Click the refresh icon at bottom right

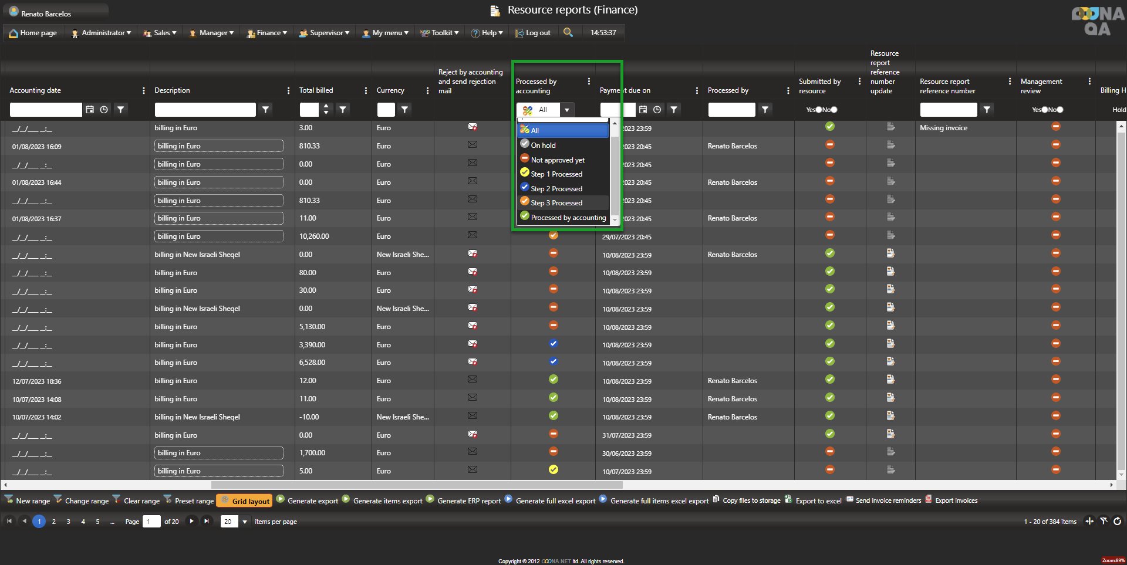coord(1117,521)
